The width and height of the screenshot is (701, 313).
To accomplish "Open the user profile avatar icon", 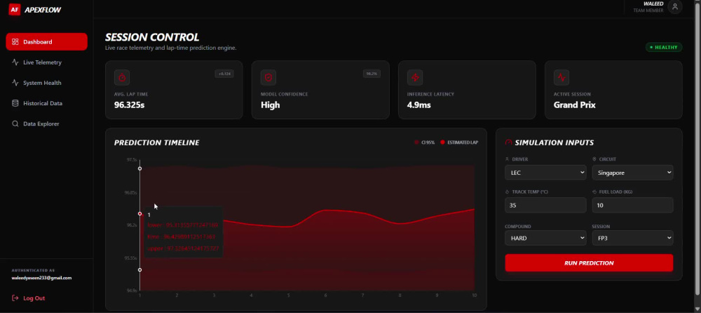I will [x=674, y=7].
